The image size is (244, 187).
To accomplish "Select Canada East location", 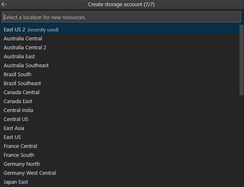I will click(120, 101).
